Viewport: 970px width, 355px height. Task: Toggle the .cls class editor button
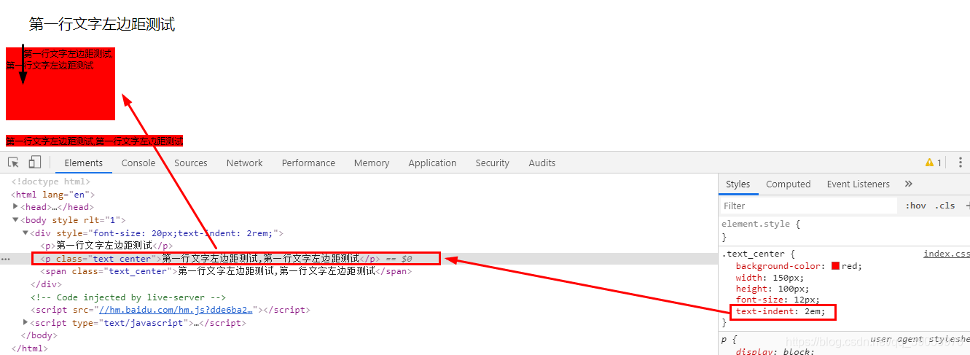click(944, 206)
